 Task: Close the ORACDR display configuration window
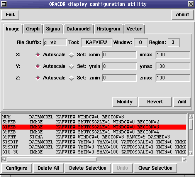[191, 4]
